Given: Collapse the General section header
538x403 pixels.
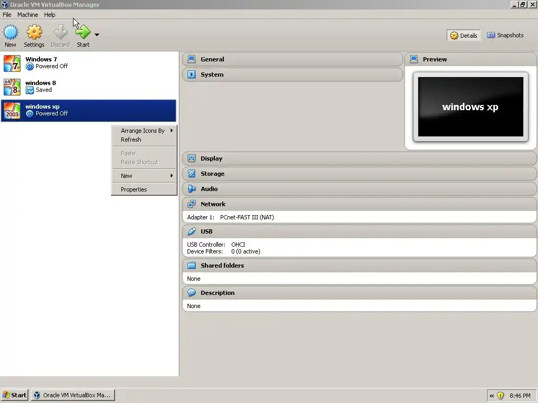Looking at the screenshot, I should click(293, 59).
